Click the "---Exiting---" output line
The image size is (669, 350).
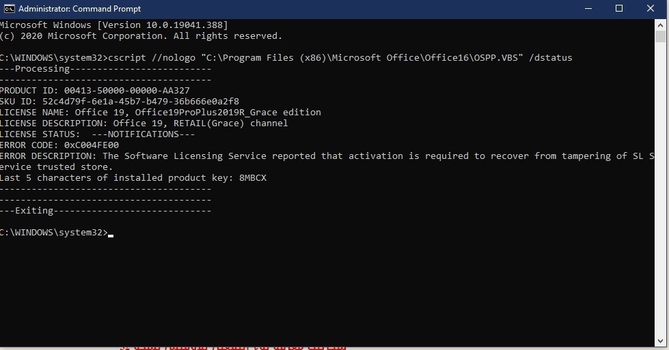pos(105,210)
